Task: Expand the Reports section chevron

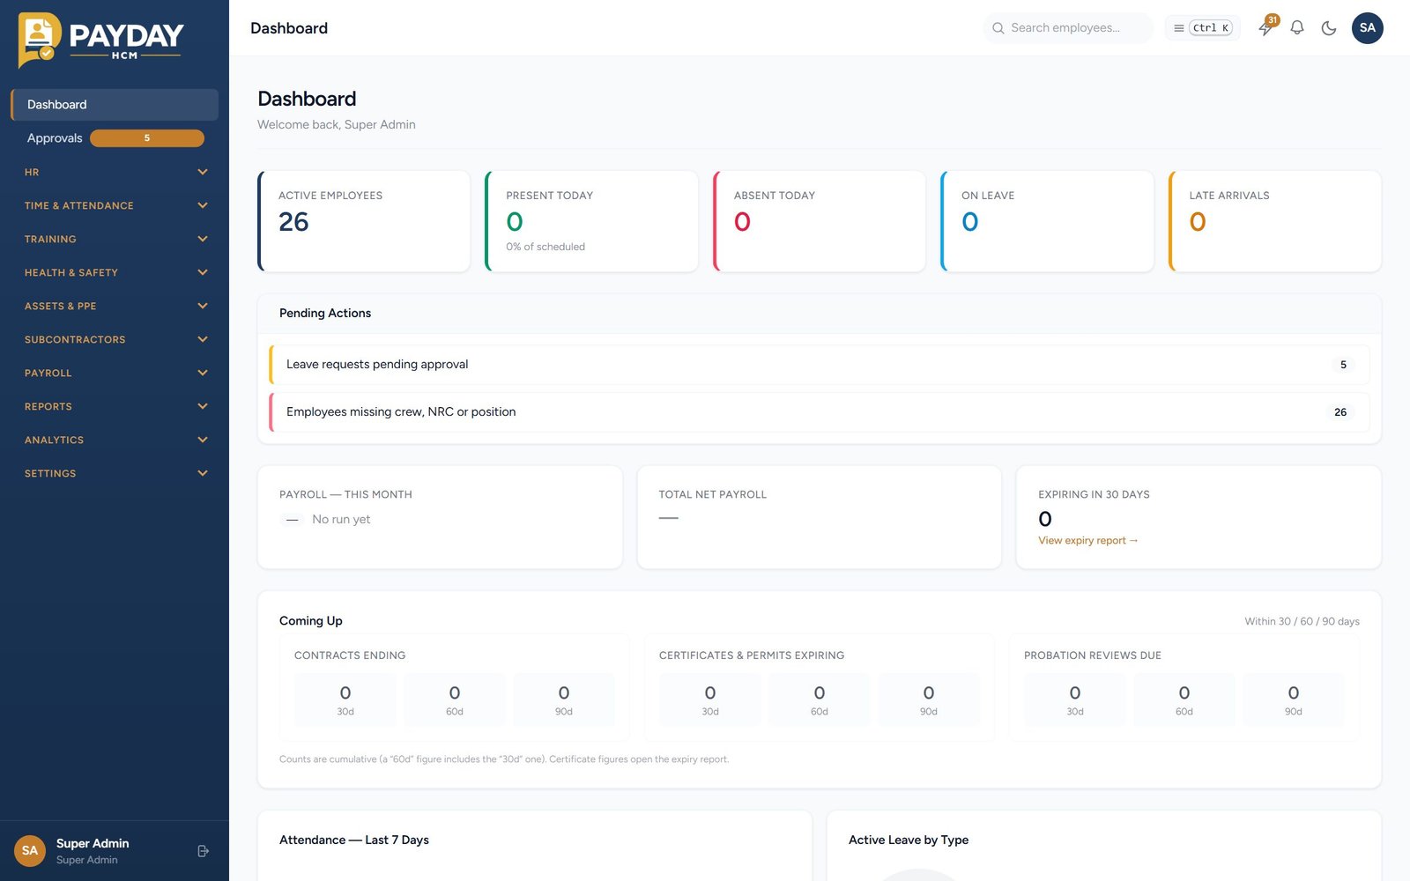Action: (x=203, y=406)
